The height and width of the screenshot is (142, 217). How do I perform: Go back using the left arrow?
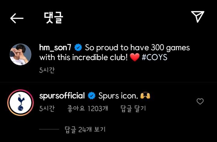[17, 18]
